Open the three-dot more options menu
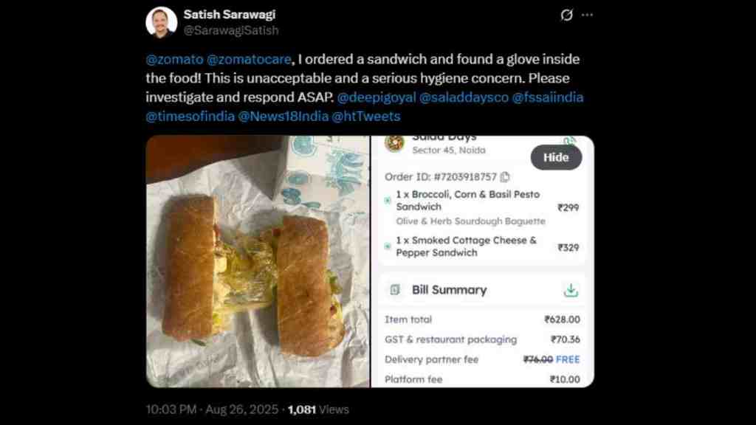This screenshot has width=756, height=425. pos(587,15)
